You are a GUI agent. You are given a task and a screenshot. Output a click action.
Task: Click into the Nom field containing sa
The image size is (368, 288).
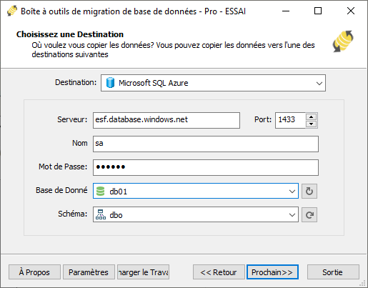(206, 144)
